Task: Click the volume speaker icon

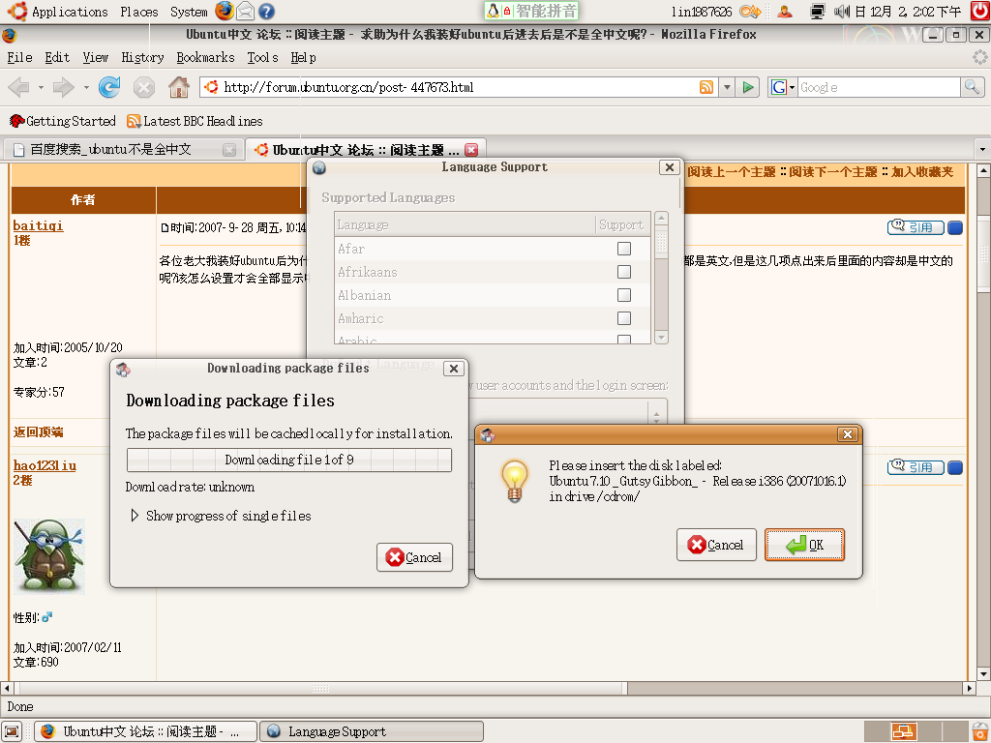Action: 842,11
